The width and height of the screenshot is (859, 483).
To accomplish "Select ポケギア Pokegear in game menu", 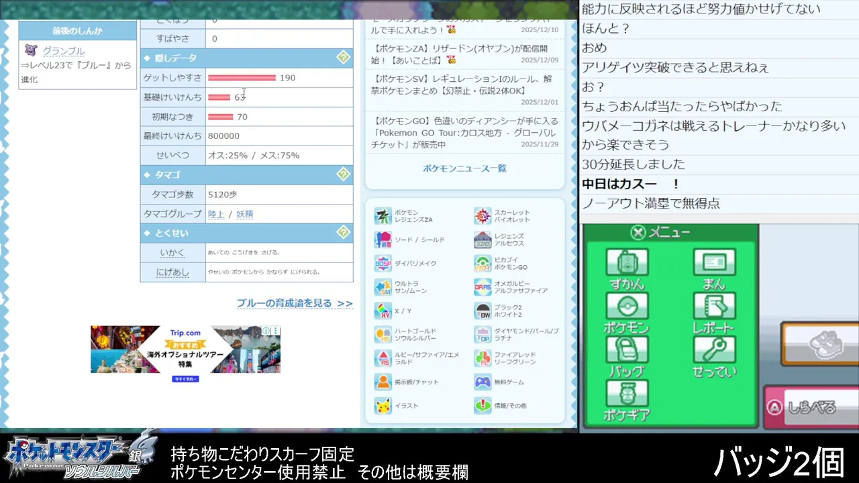I will [627, 400].
